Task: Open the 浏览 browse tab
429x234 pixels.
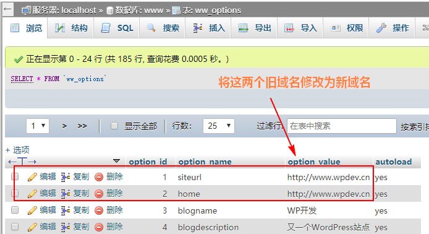Action: (26, 28)
